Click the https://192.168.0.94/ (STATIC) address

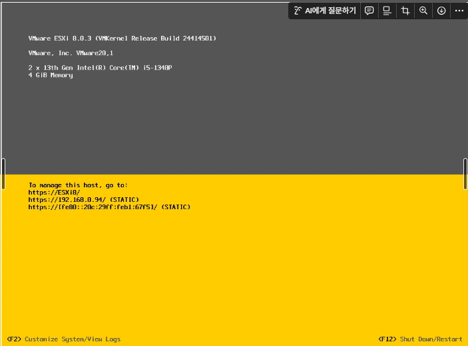click(84, 199)
